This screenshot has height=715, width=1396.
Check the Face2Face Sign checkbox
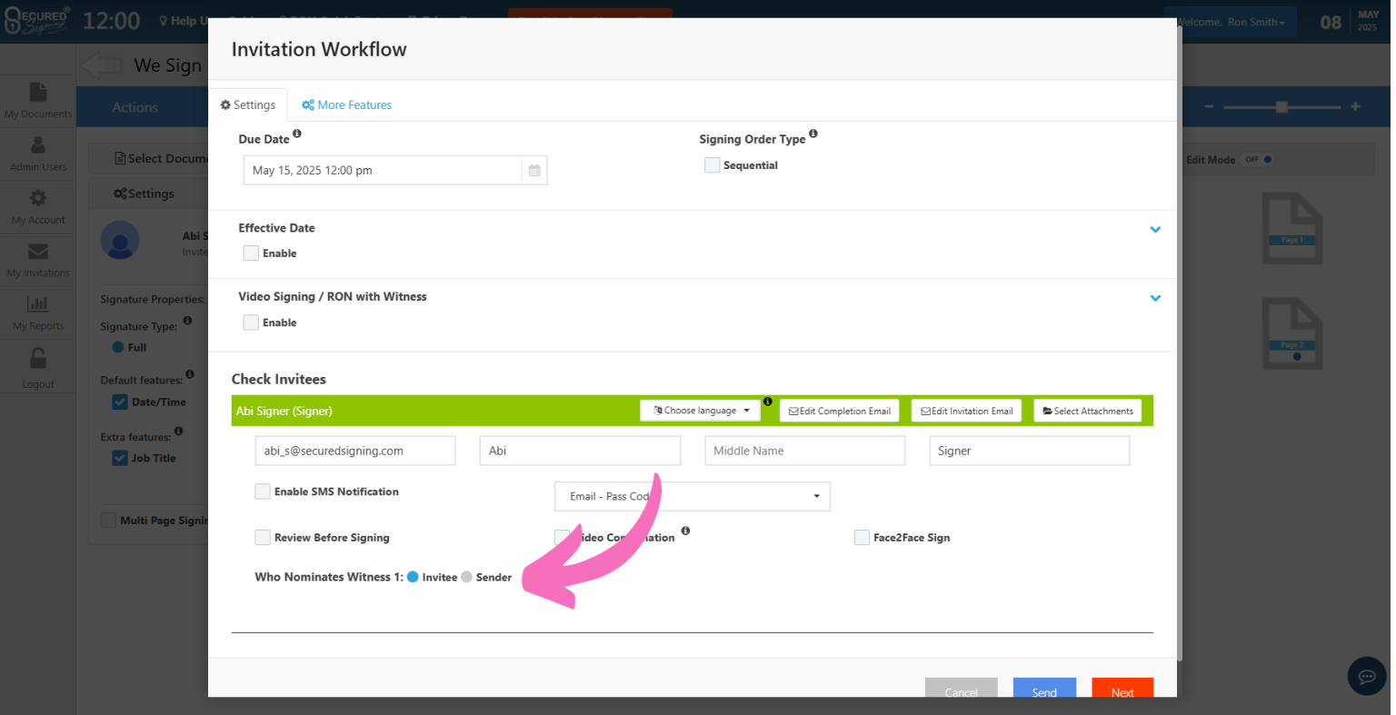coord(862,538)
